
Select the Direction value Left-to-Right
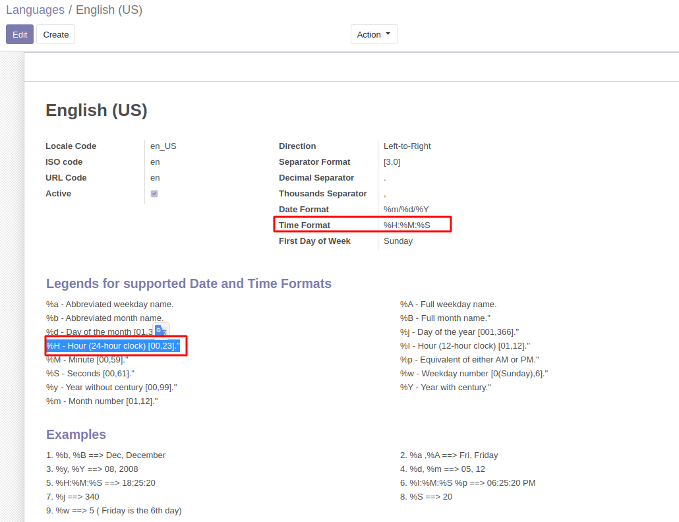407,146
